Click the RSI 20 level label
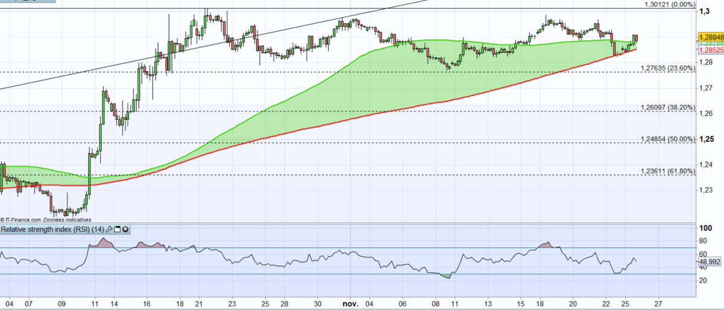 click(703, 281)
